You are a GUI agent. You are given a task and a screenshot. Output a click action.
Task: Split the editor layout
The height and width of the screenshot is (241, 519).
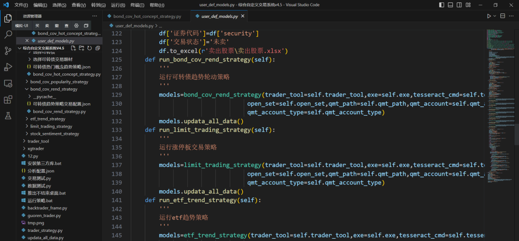[x=503, y=16]
